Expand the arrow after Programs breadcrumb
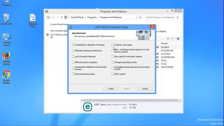The image size is (224, 126). (98, 17)
